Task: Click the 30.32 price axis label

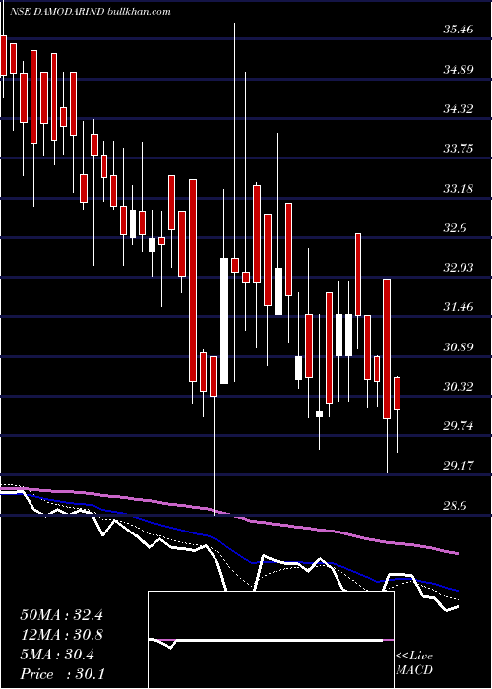Action: pos(459,387)
